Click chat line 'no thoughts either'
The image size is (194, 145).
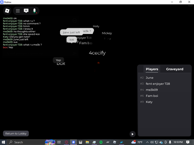(19, 31)
